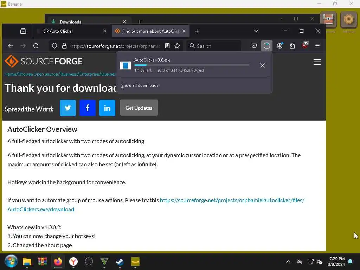Open the Pocket save icon
The height and width of the screenshot is (270, 360).
[x=254, y=46]
